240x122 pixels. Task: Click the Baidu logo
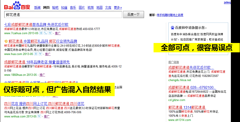17,6
